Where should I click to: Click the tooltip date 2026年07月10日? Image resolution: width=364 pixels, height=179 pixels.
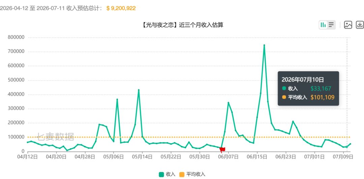303,79
